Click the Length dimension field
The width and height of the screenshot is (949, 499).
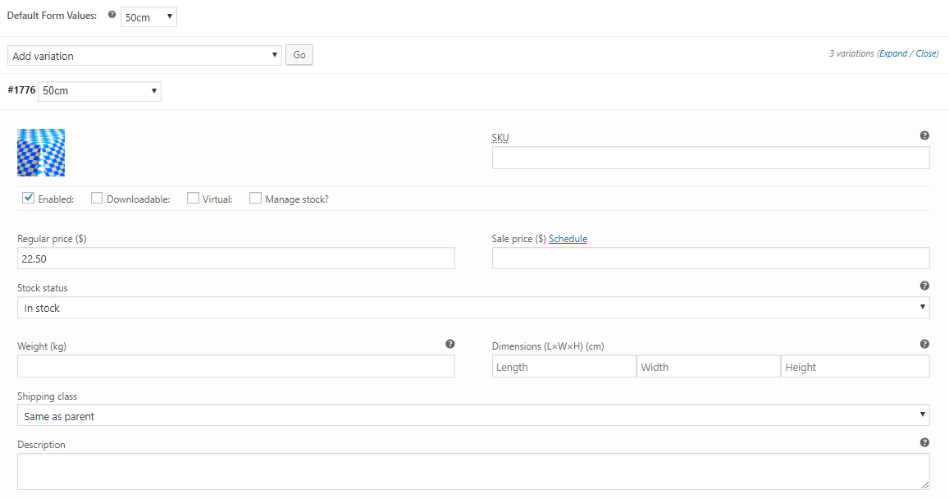564,366
